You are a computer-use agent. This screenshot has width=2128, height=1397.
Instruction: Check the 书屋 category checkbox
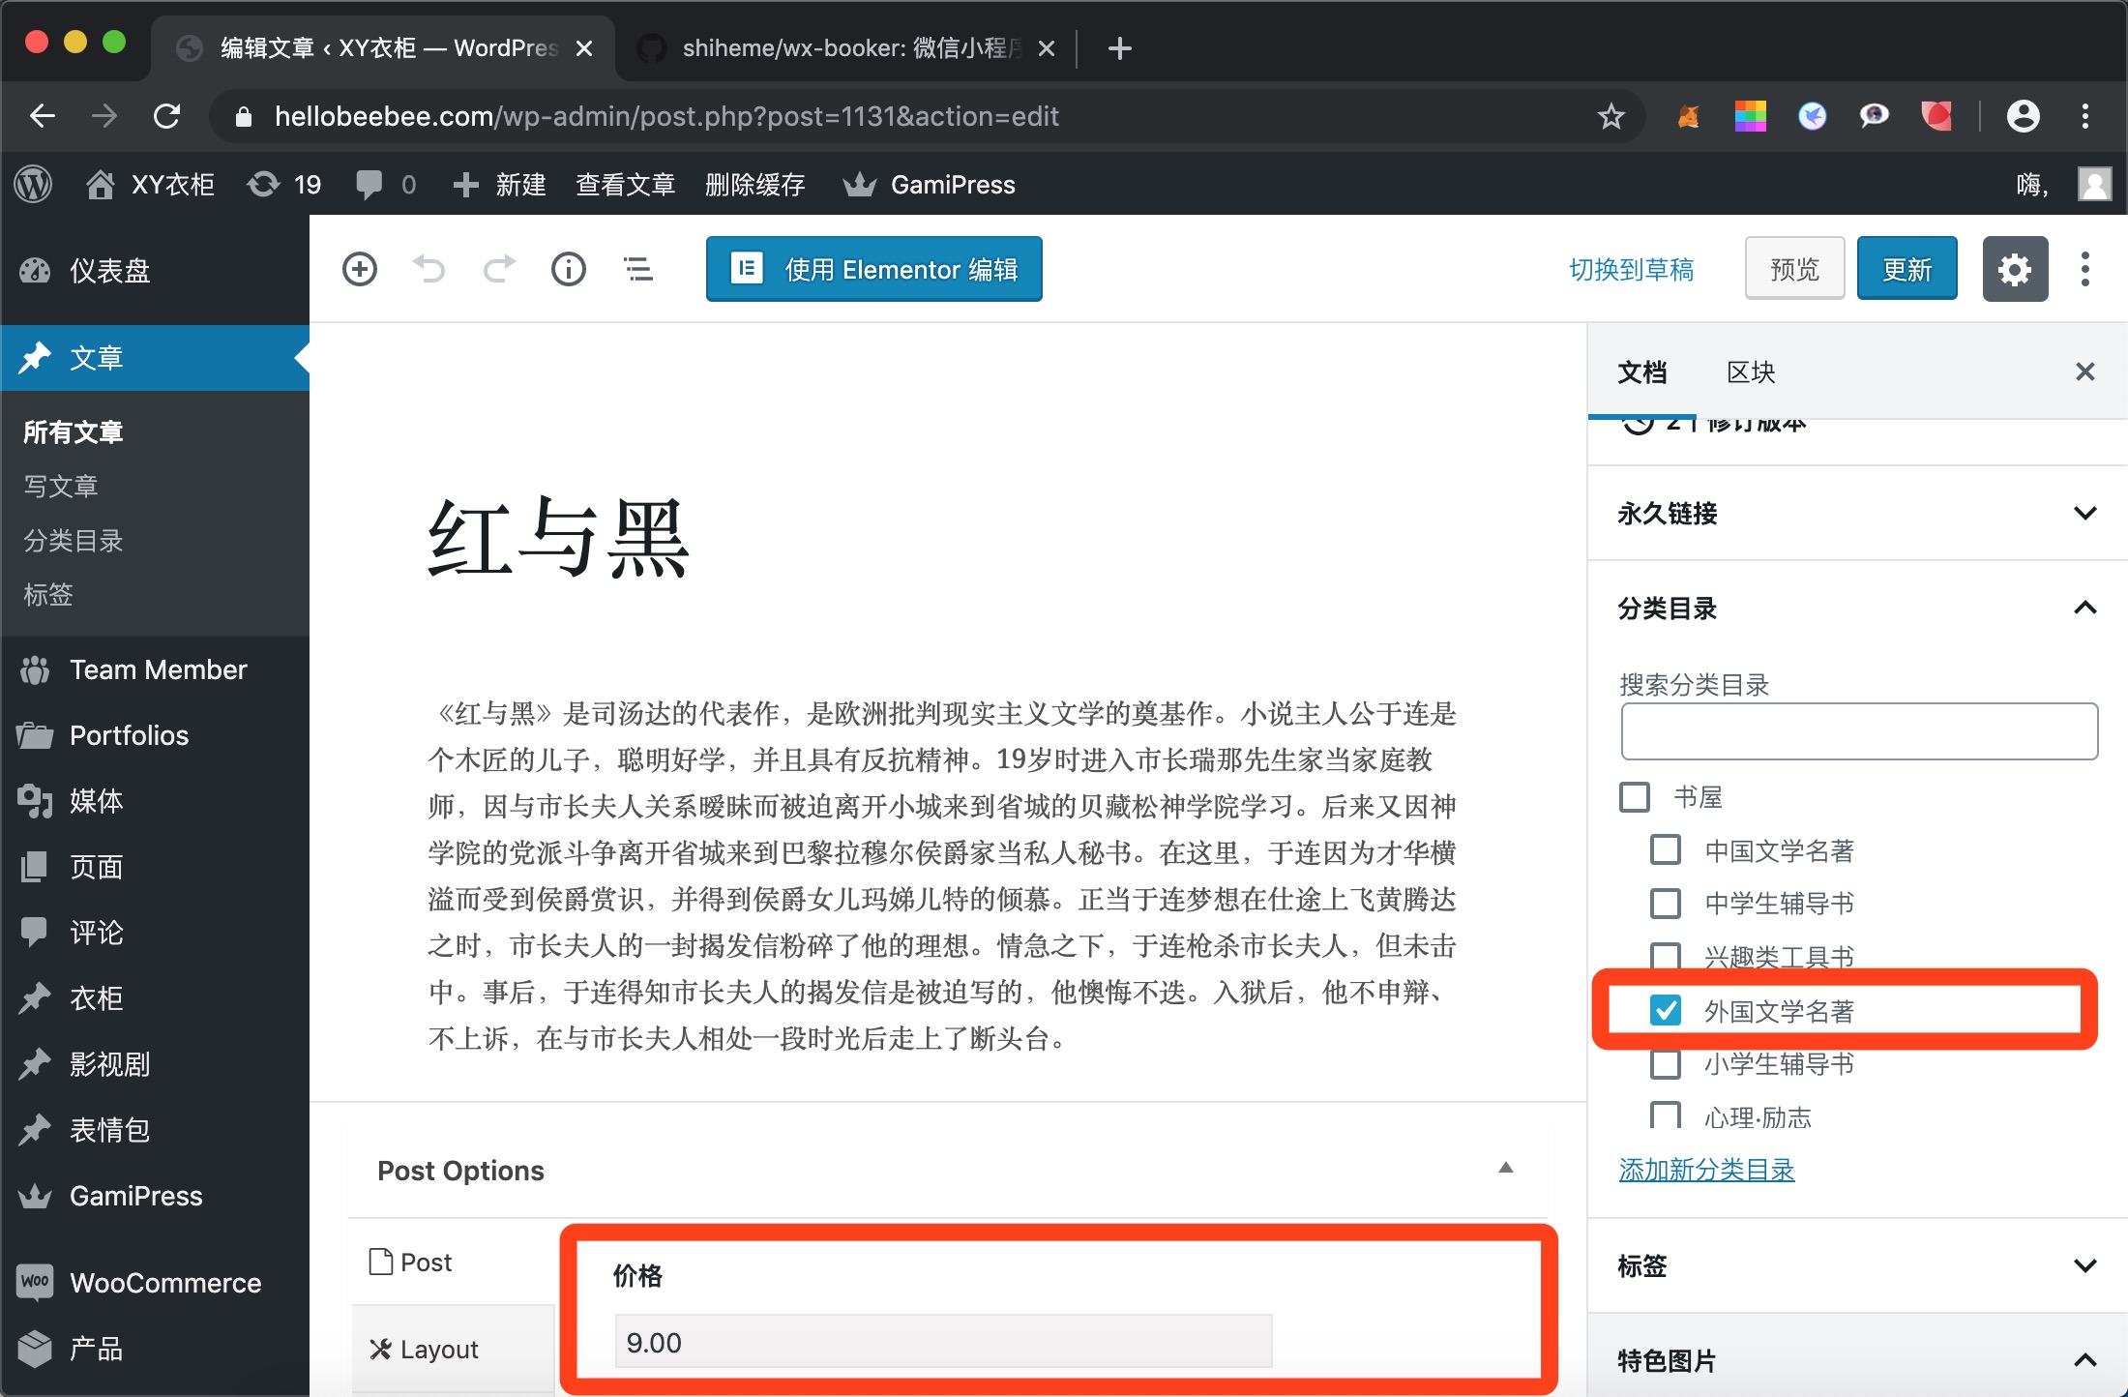point(1635,797)
